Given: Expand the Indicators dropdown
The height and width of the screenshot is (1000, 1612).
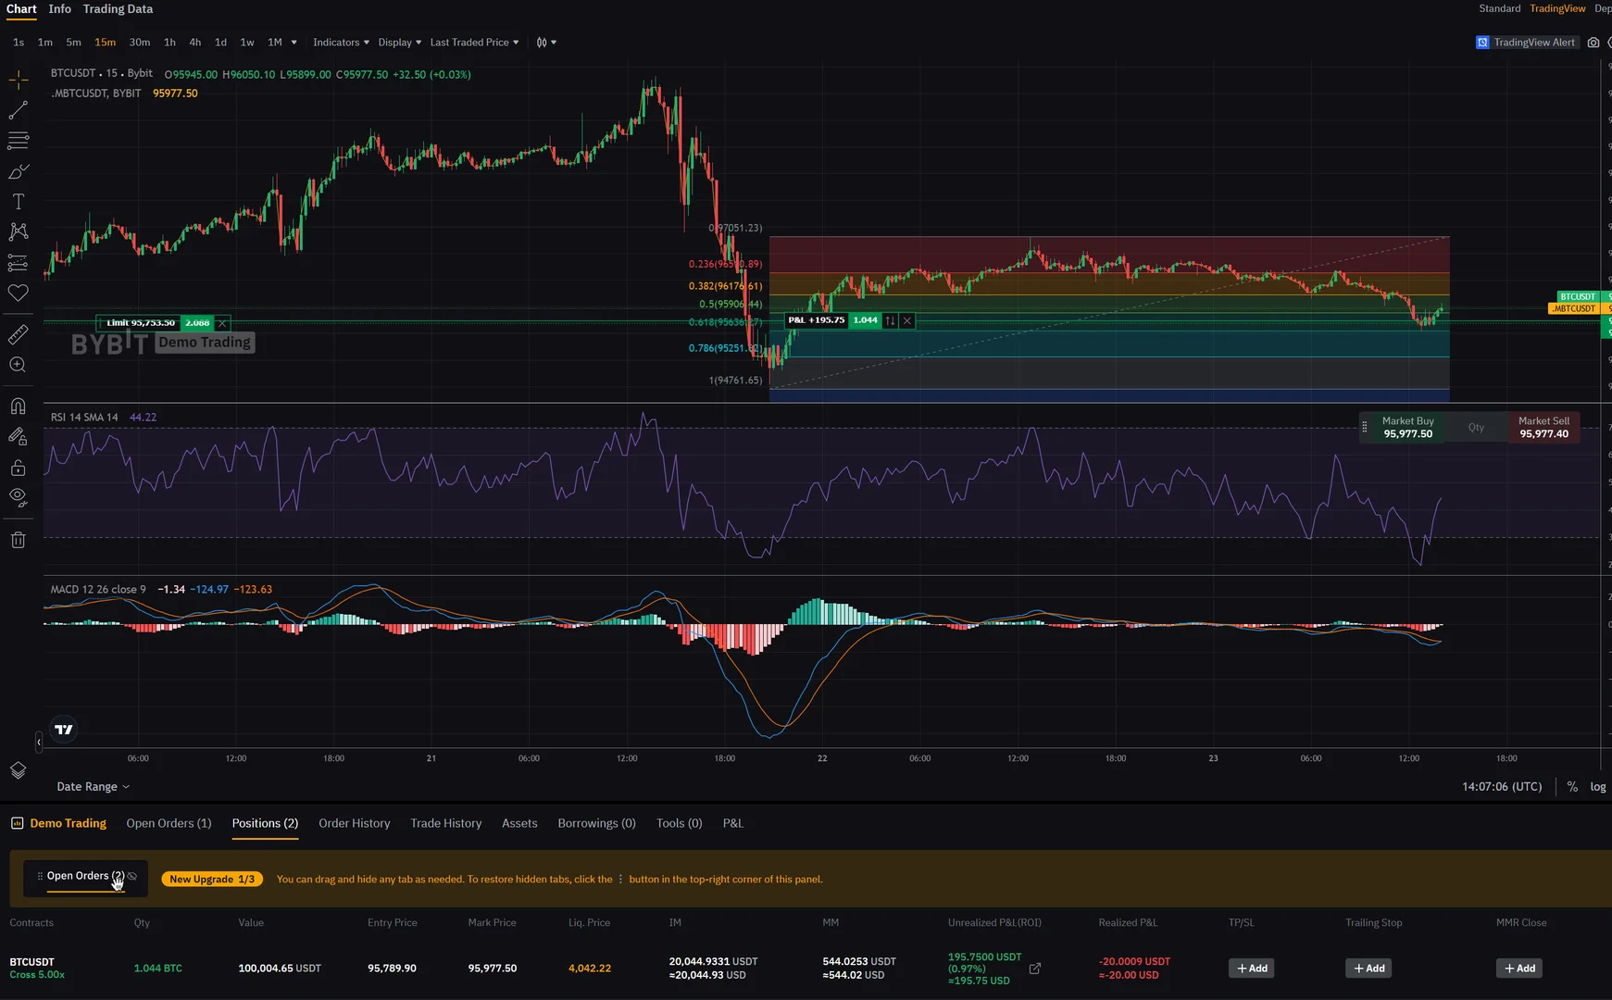Looking at the screenshot, I should [341, 43].
